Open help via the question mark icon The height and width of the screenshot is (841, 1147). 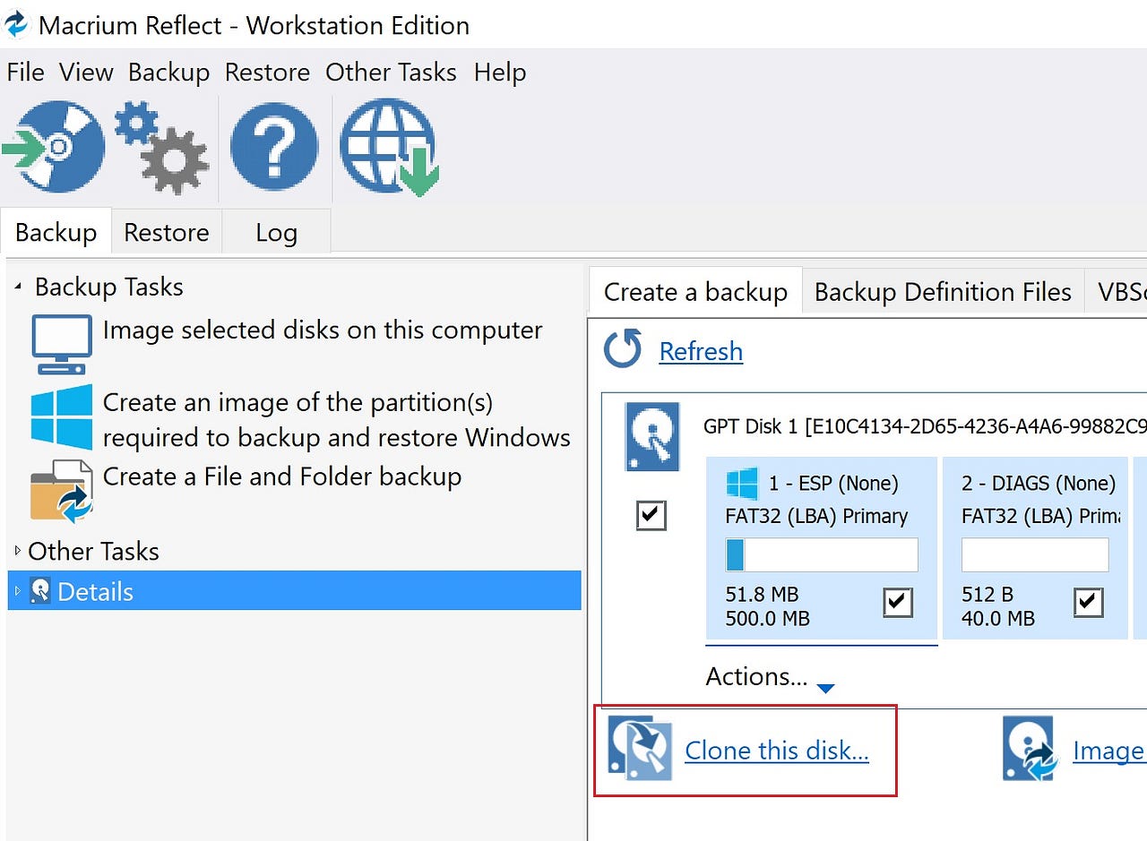point(274,147)
